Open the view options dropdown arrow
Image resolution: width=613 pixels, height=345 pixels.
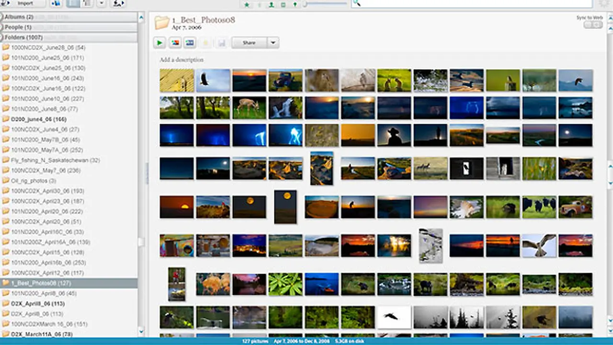(102, 3)
